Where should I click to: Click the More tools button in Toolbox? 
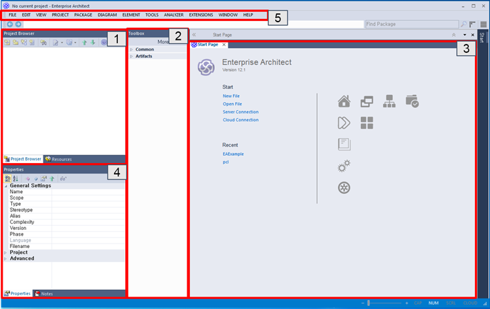pyautogui.click(x=163, y=42)
